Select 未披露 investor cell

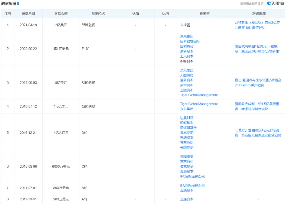tap(185, 25)
